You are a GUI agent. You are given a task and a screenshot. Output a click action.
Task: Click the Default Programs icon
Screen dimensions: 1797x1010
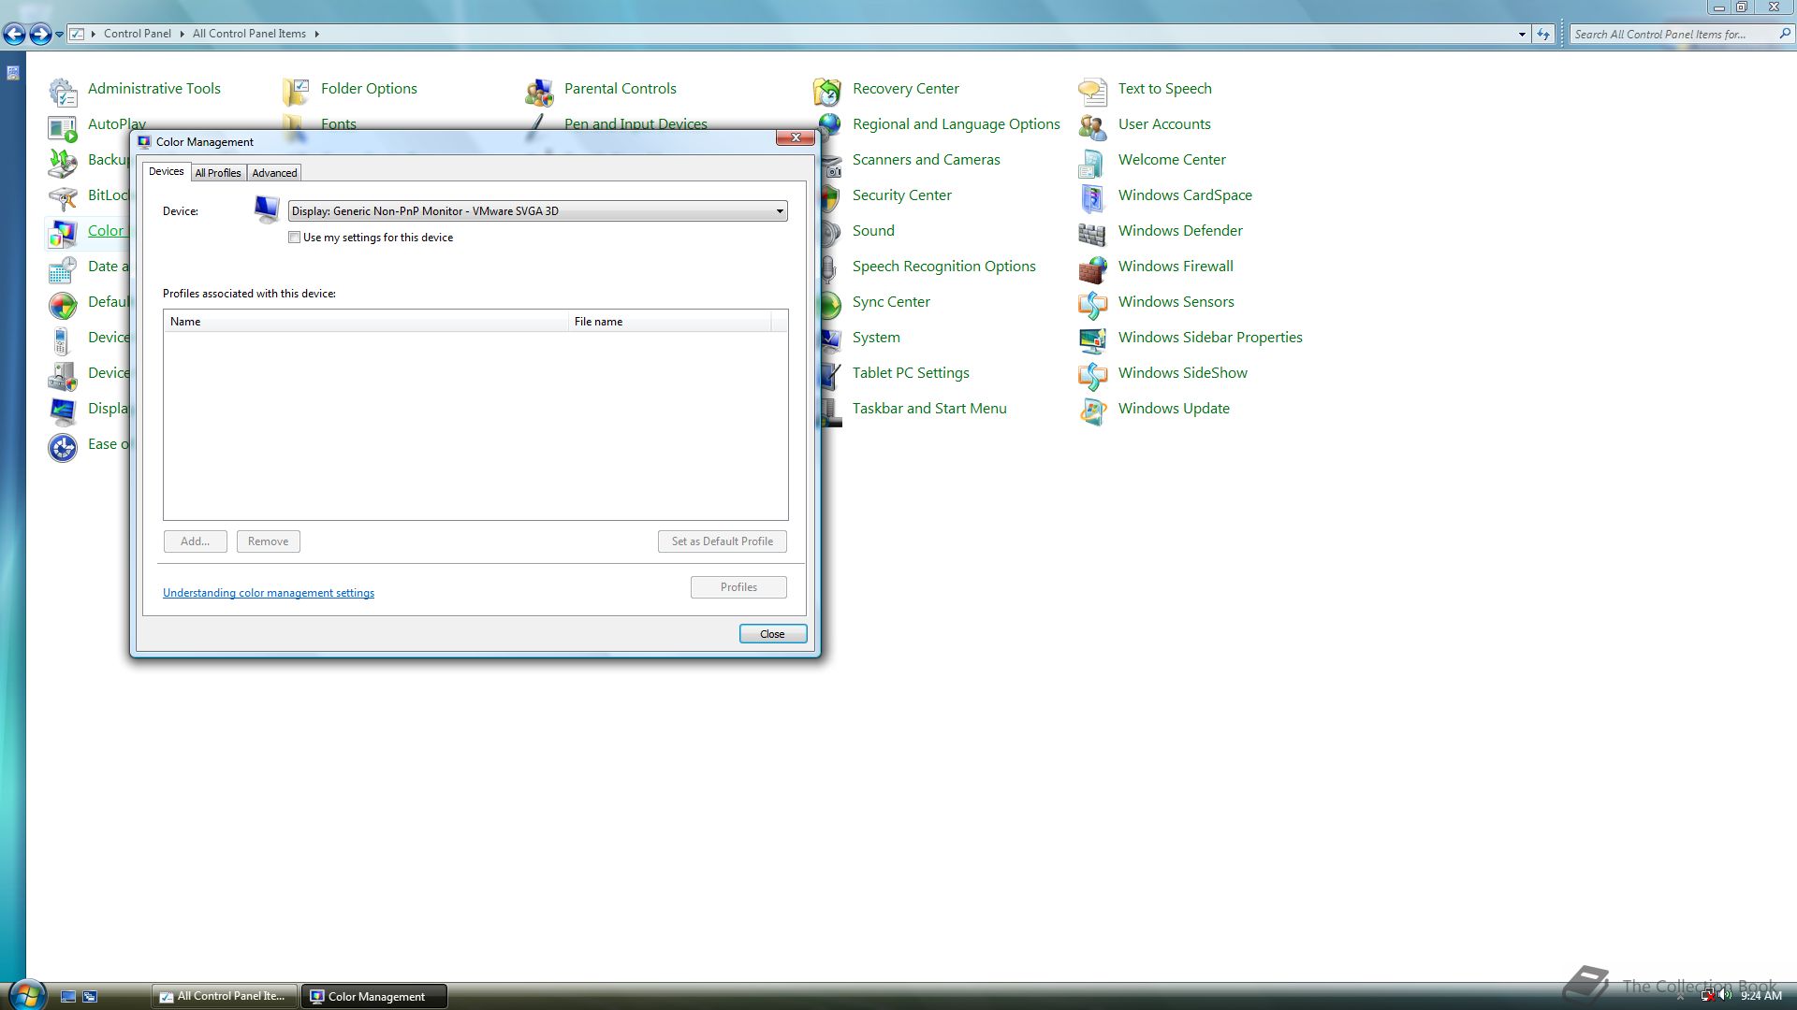click(63, 304)
